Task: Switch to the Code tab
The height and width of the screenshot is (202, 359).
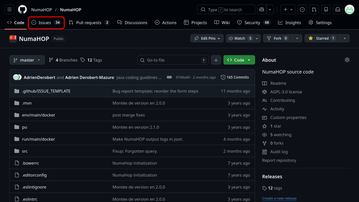Action: [x=16, y=22]
